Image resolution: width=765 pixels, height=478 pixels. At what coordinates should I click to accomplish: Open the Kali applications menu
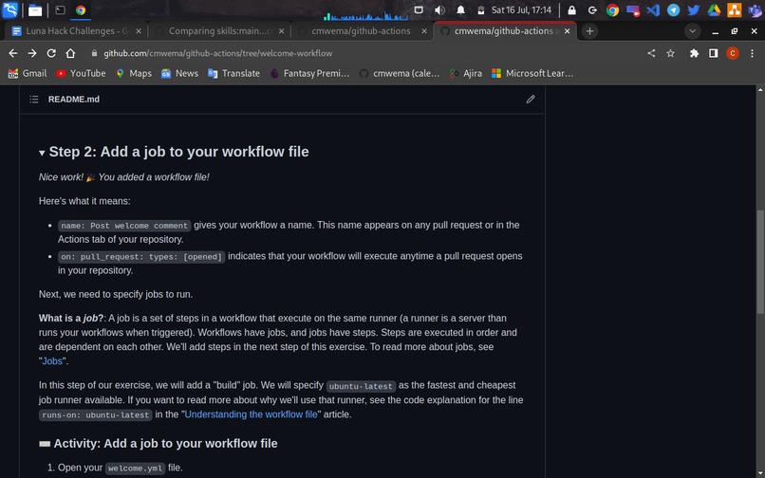tap(9, 9)
